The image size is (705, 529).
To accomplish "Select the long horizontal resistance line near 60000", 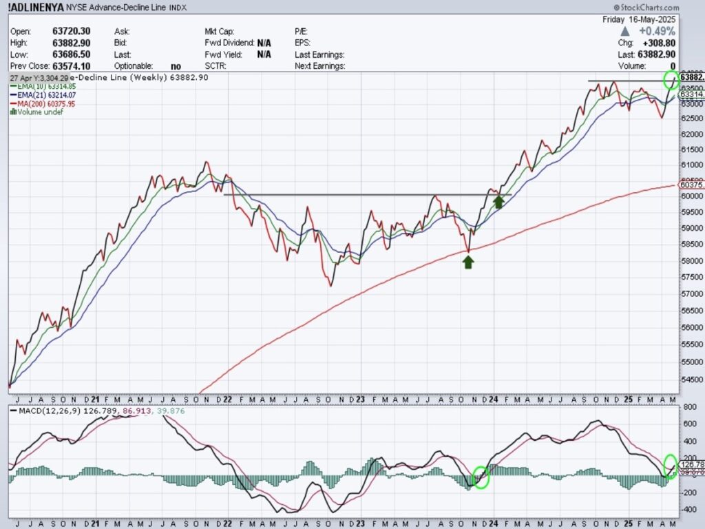I will click(x=358, y=194).
